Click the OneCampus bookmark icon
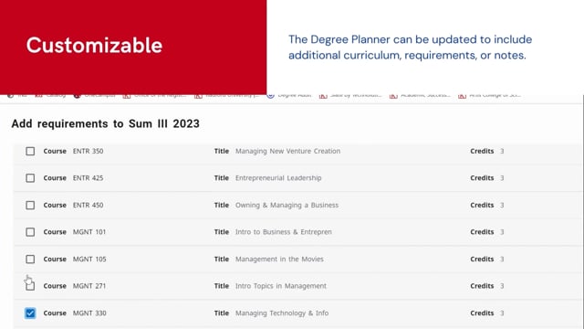Screen dimensions: 584x329 coord(77,95)
